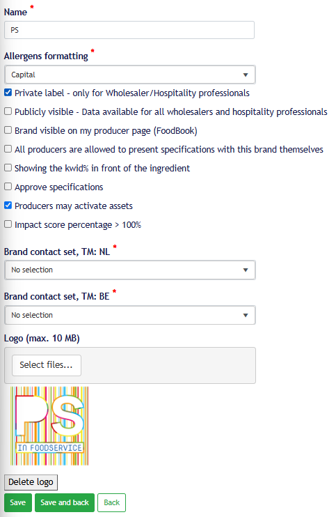Uncheck Private label checkbox
The image size is (336, 517).
tap(8, 93)
